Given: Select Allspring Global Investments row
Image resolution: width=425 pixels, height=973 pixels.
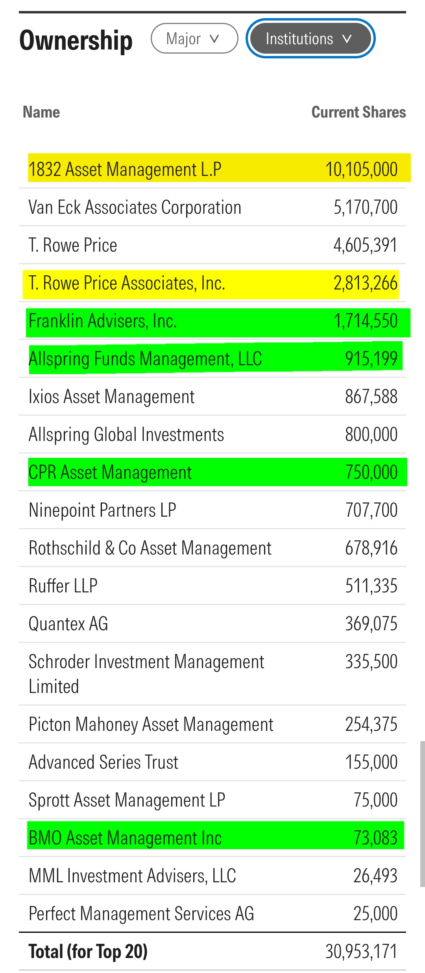Looking at the screenshot, I should tap(126, 435).
